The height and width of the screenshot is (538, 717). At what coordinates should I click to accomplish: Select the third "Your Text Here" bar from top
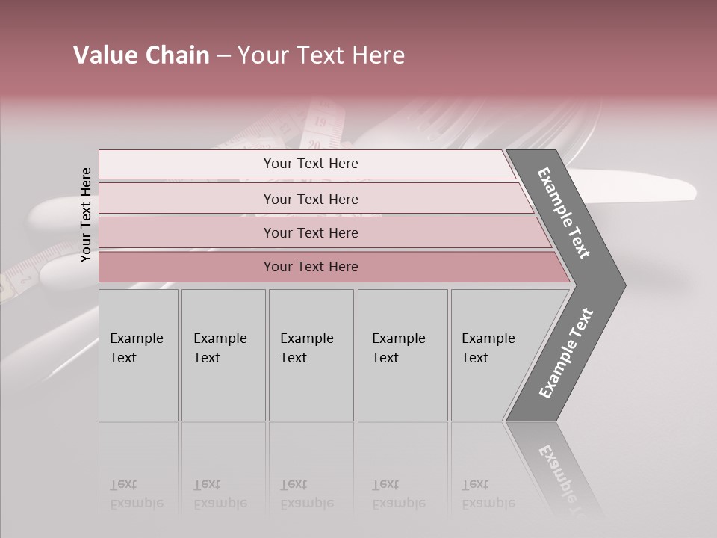pos(310,232)
